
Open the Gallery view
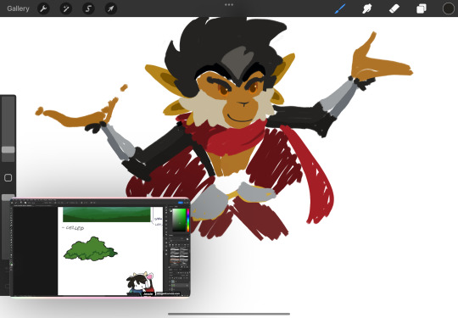[x=18, y=8]
